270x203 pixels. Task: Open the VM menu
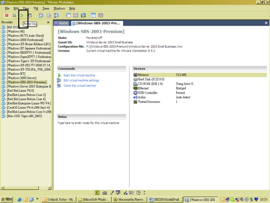pos(36,8)
